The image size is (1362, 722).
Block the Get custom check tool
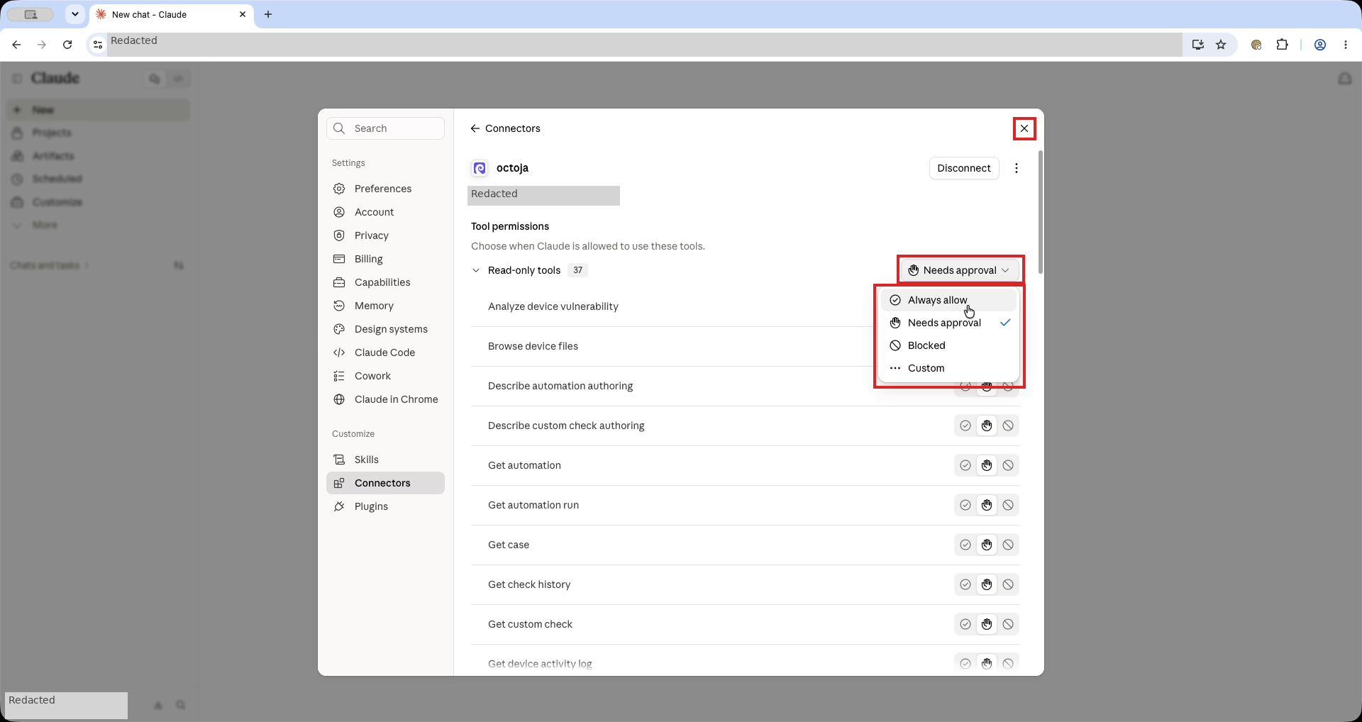click(x=1008, y=624)
